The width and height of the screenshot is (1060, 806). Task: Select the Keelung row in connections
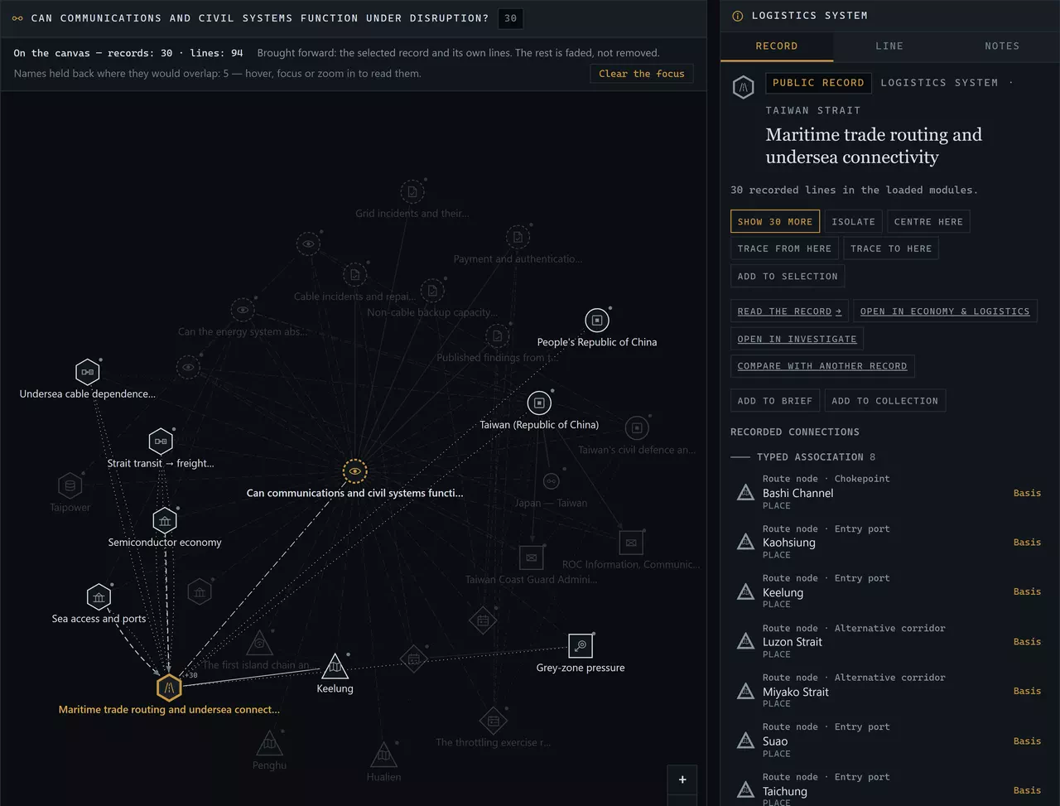pyautogui.click(x=889, y=591)
